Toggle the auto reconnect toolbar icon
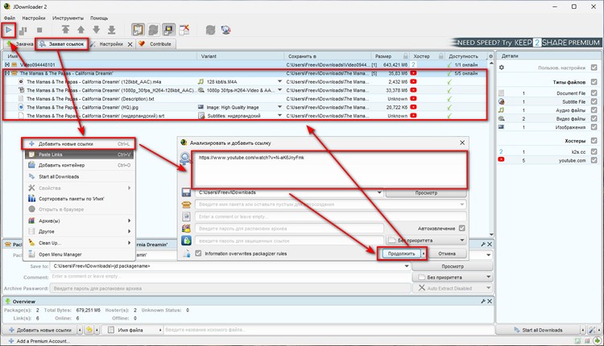Viewport: 604px width, 346px height. tap(153, 30)
